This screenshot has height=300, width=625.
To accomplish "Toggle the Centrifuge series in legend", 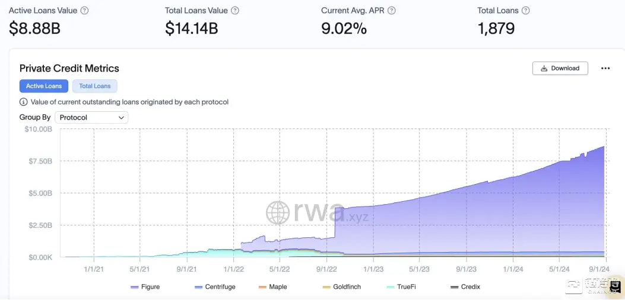I will coord(215,287).
